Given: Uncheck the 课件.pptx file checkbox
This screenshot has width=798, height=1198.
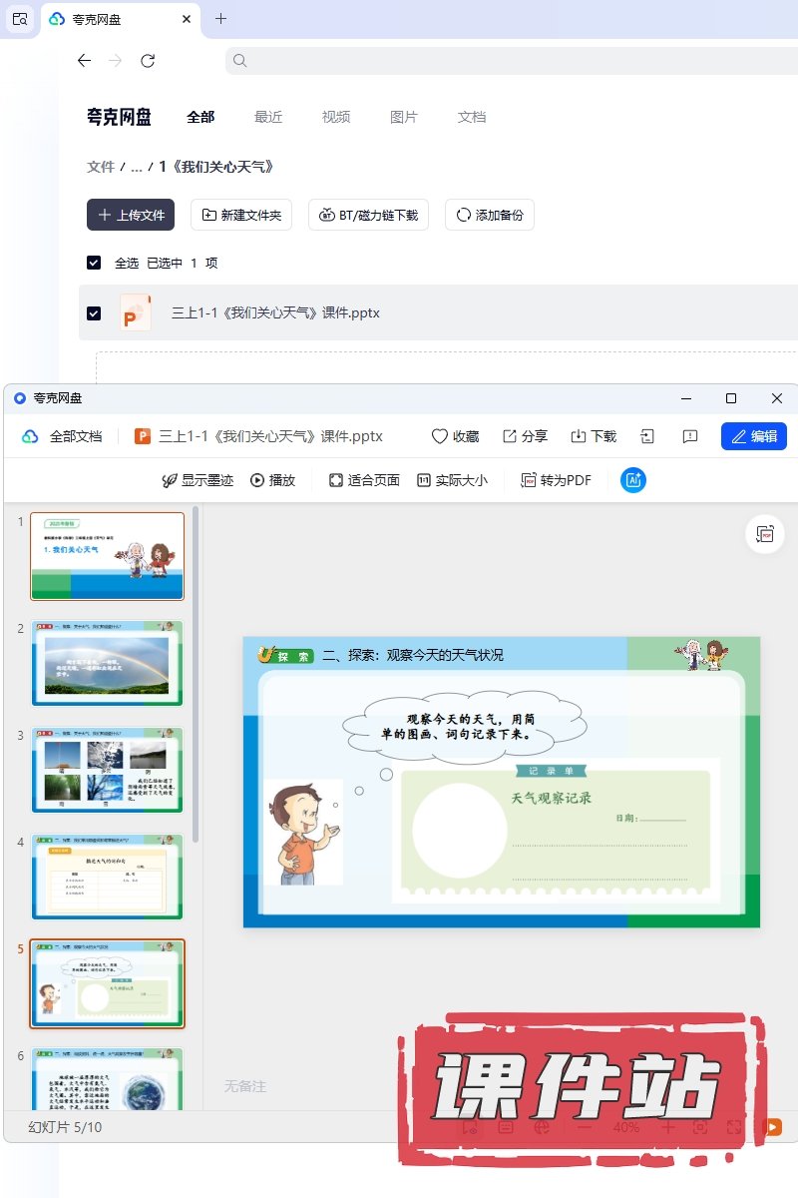Looking at the screenshot, I should coord(94,312).
